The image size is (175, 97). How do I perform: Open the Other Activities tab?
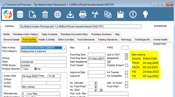pos(66,40)
